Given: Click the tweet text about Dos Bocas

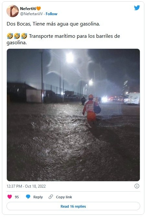Looking at the screenshot, I should (x=53, y=24).
